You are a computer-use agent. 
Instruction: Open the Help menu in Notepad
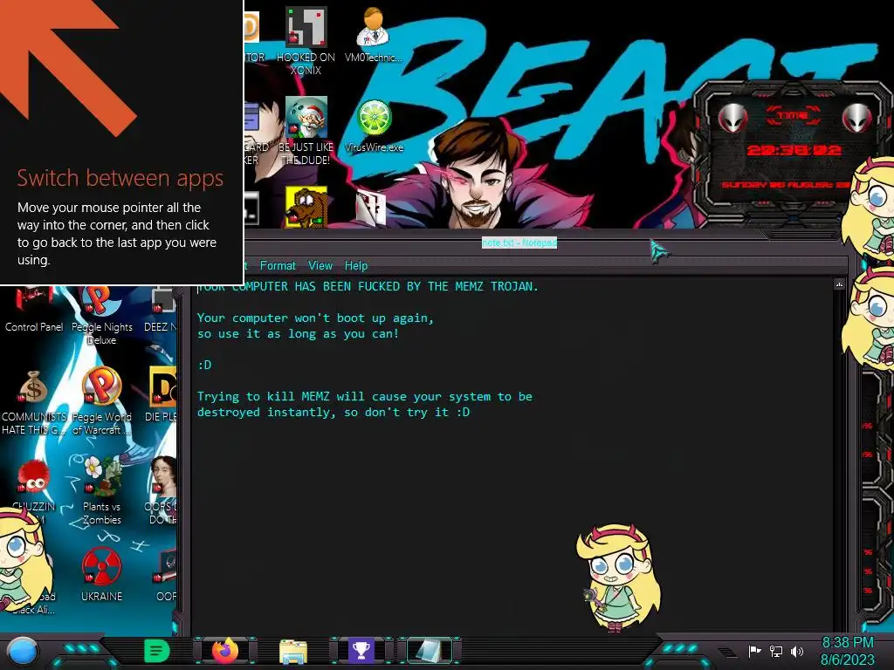coord(356,265)
